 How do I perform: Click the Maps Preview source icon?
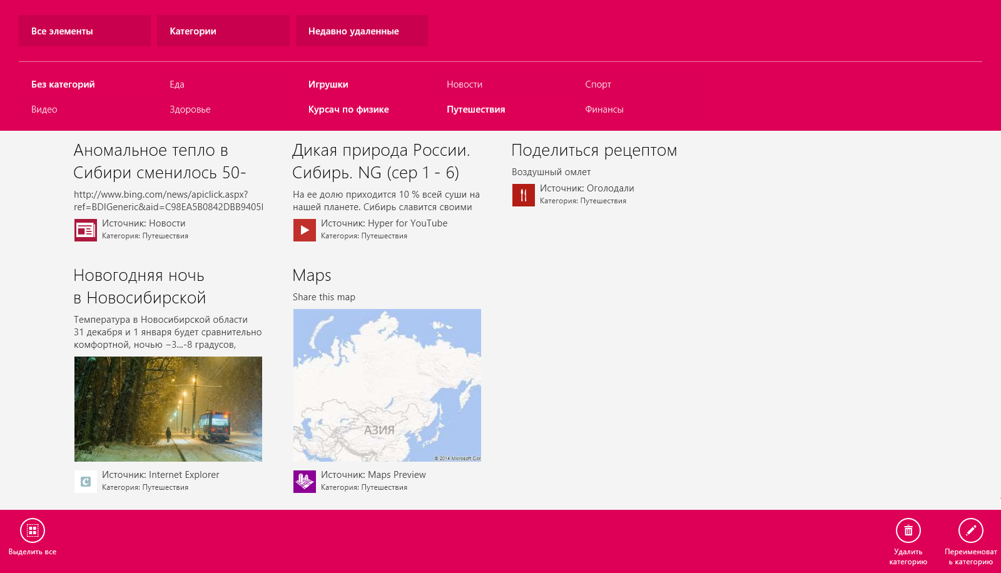(305, 482)
